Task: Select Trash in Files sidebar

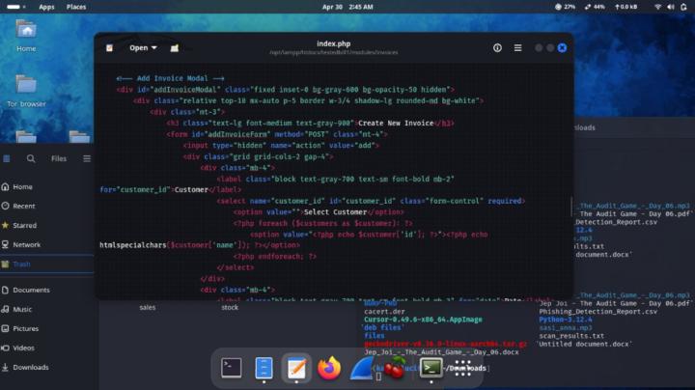Action: [22, 264]
